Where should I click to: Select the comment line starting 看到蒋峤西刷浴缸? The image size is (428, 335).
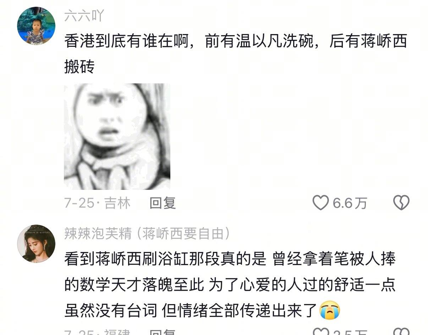tap(230, 259)
